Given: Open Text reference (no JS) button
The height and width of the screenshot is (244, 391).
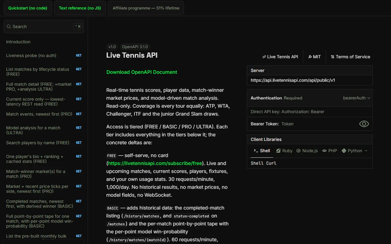Looking at the screenshot, I should pos(80,8).
